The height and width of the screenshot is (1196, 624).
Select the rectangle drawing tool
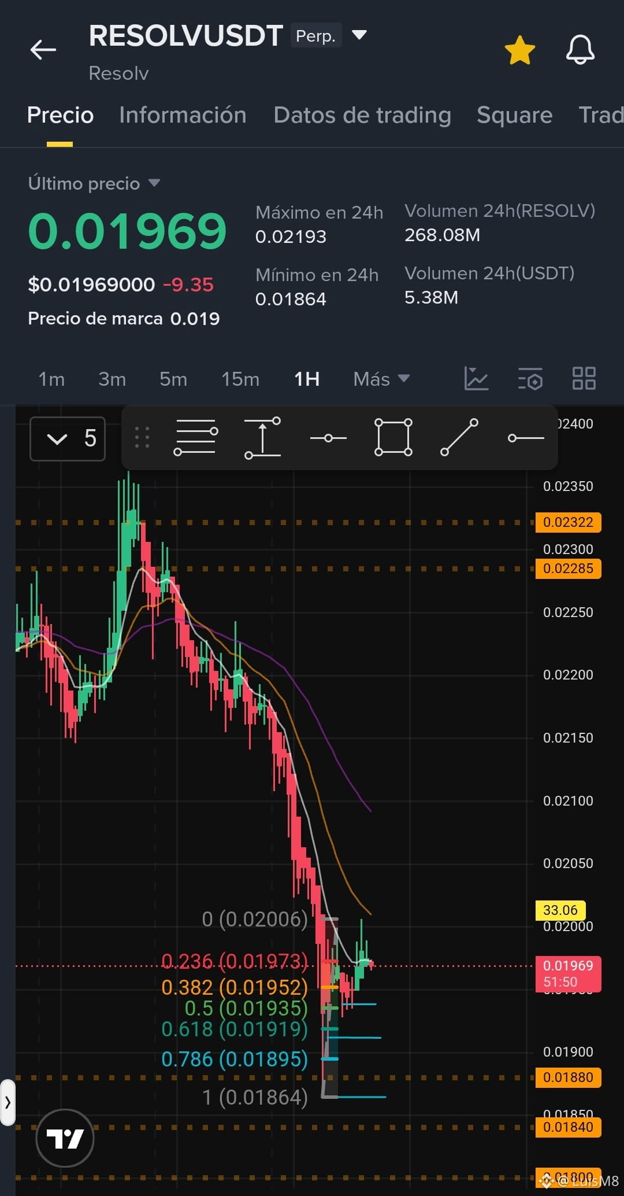(393, 438)
